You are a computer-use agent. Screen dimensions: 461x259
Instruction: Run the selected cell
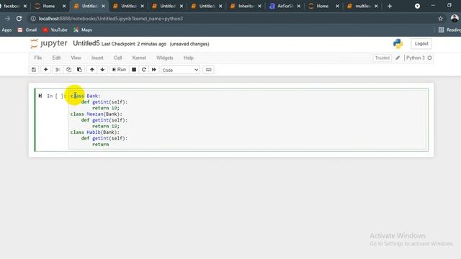(x=119, y=70)
